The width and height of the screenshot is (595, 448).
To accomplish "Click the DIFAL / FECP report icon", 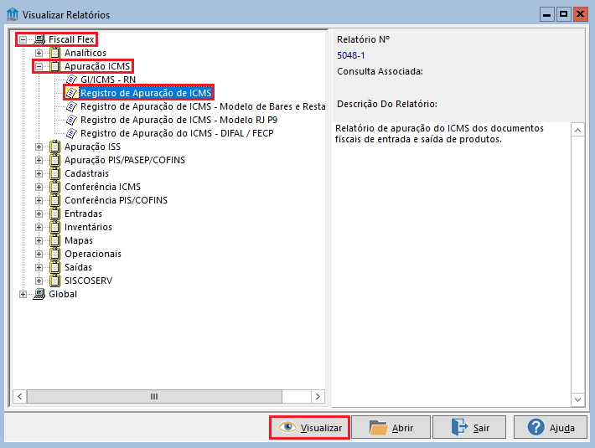I will (71, 133).
